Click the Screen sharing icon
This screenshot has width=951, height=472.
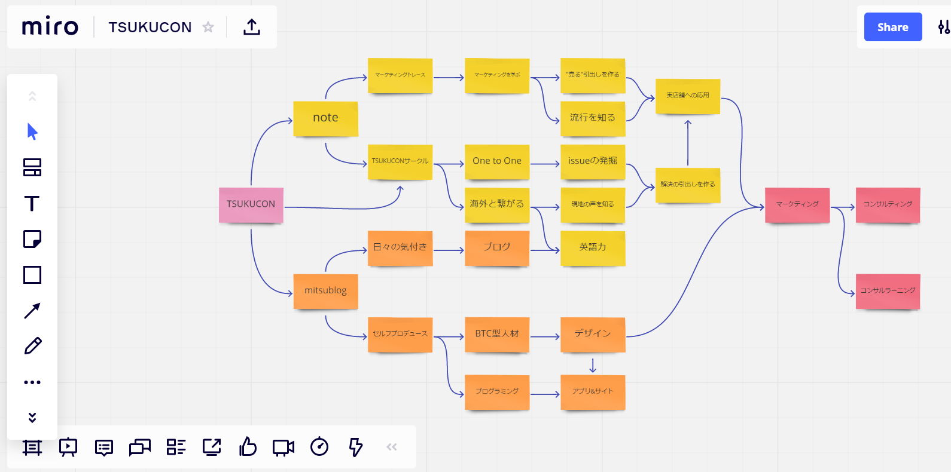click(212, 447)
